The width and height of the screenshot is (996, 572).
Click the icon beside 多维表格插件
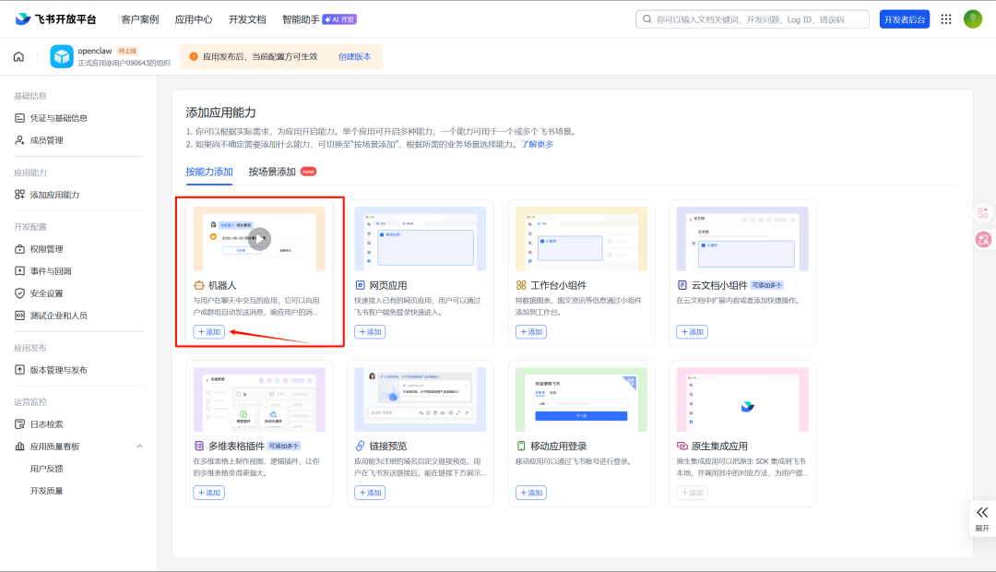[x=199, y=447]
